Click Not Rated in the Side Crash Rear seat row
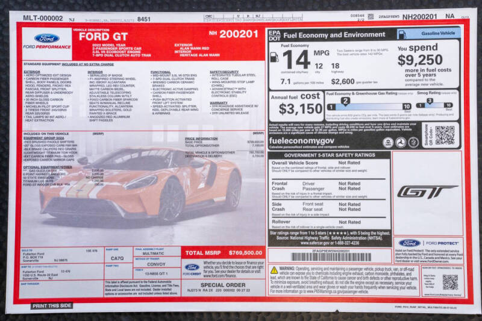The image size is (482, 321). click(349, 209)
